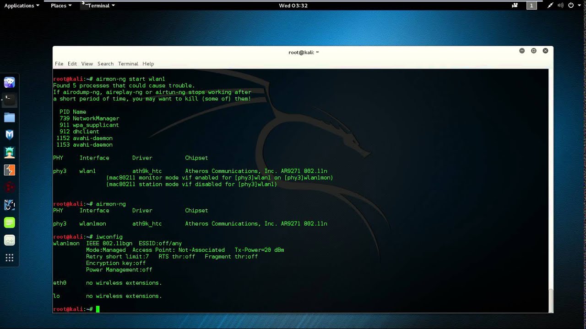Click the screen recorder camera icon
Viewport: 586px width, 329px height.
pos(515,5)
